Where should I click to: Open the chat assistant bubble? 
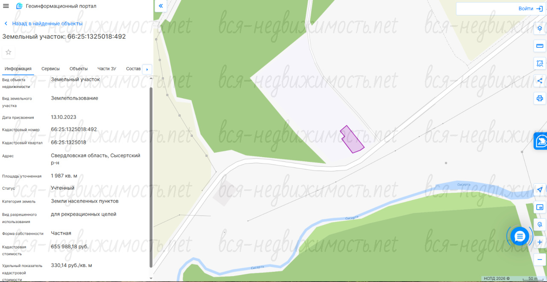pyautogui.click(x=520, y=236)
